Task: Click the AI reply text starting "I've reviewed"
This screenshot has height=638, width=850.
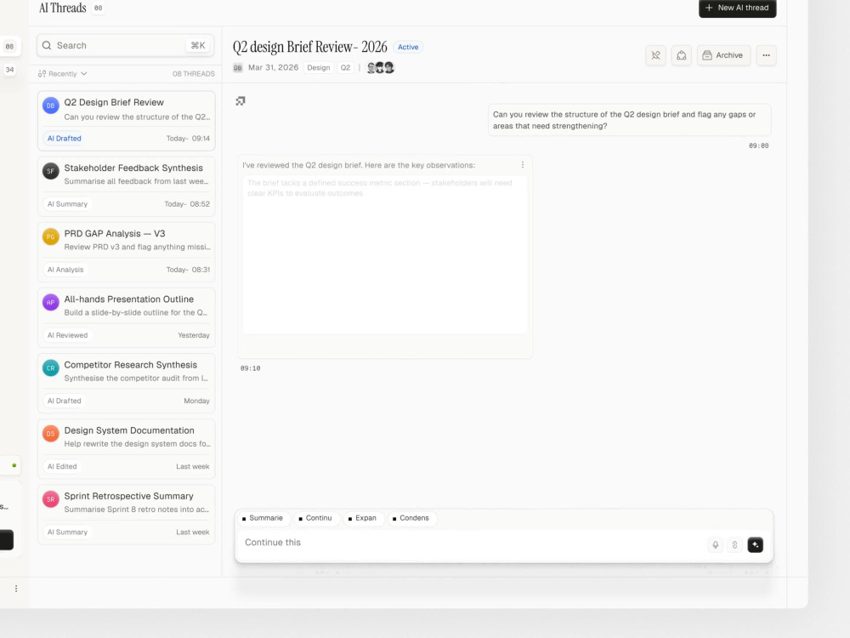Action: pos(359,166)
